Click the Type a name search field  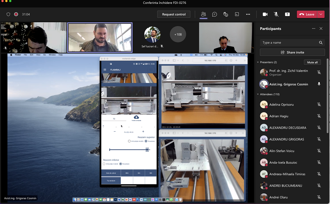pyautogui.click(x=289, y=42)
